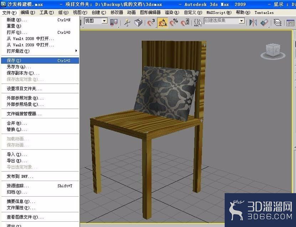Image resolution: width=296 pixels, height=227 pixels.
Task: Choose 设置项目文件夹 menu entry
Action: (x=40, y=88)
